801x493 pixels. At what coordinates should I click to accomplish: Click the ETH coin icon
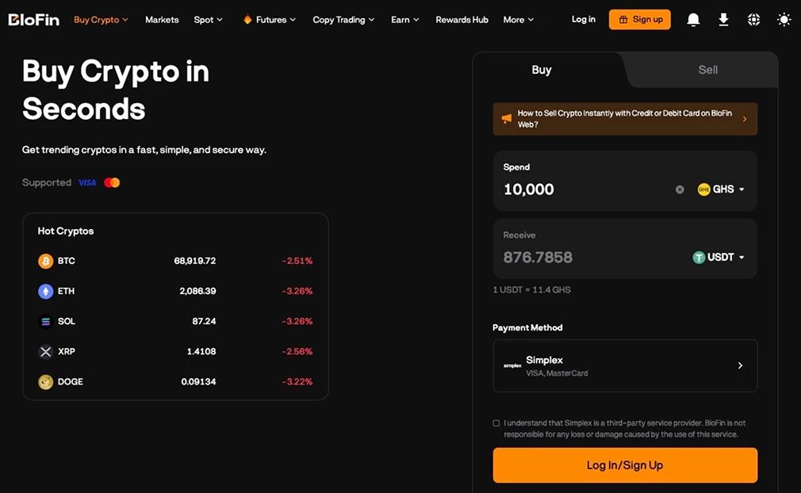pyautogui.click(x=45, y=291)
